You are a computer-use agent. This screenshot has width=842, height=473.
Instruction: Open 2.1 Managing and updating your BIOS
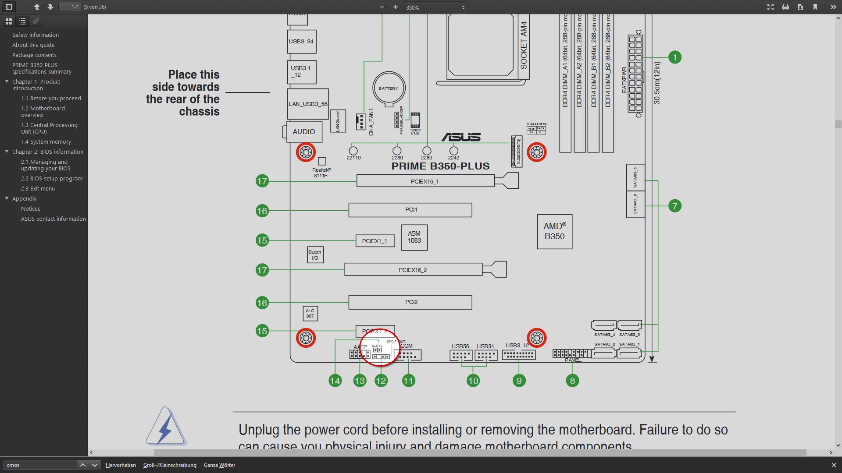[x=46, y=165]
